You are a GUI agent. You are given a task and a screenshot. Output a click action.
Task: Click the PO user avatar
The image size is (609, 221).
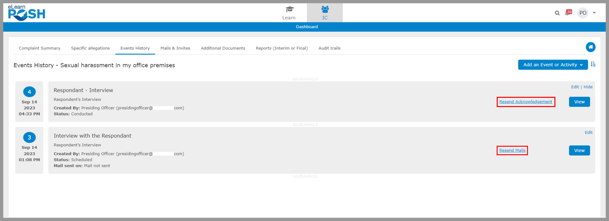583,13
